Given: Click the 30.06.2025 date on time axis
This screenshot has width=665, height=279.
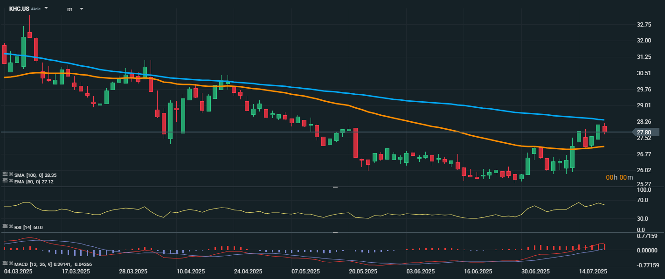Looking at the screenshot, I should click(x=535, y=271).
